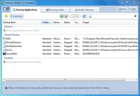
Task: Click Drop Applications here to Delay
Action: click(x=23, y=30)
